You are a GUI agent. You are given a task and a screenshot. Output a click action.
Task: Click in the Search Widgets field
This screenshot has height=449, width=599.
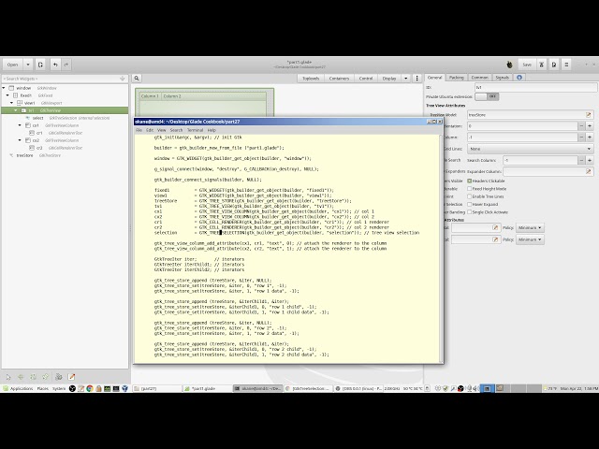pyautogui.click(x=65, y=79)
